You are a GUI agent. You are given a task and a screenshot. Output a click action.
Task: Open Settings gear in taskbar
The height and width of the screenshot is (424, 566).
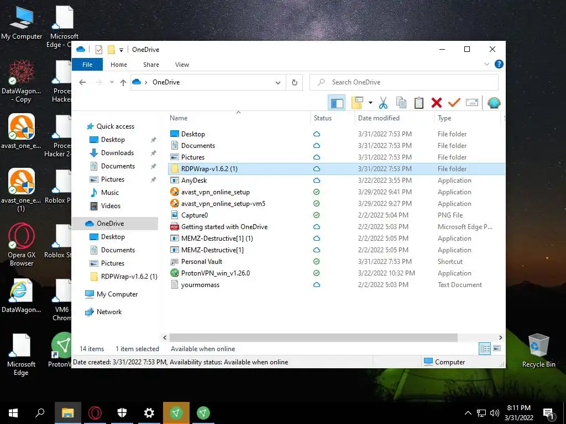(149, 413)
